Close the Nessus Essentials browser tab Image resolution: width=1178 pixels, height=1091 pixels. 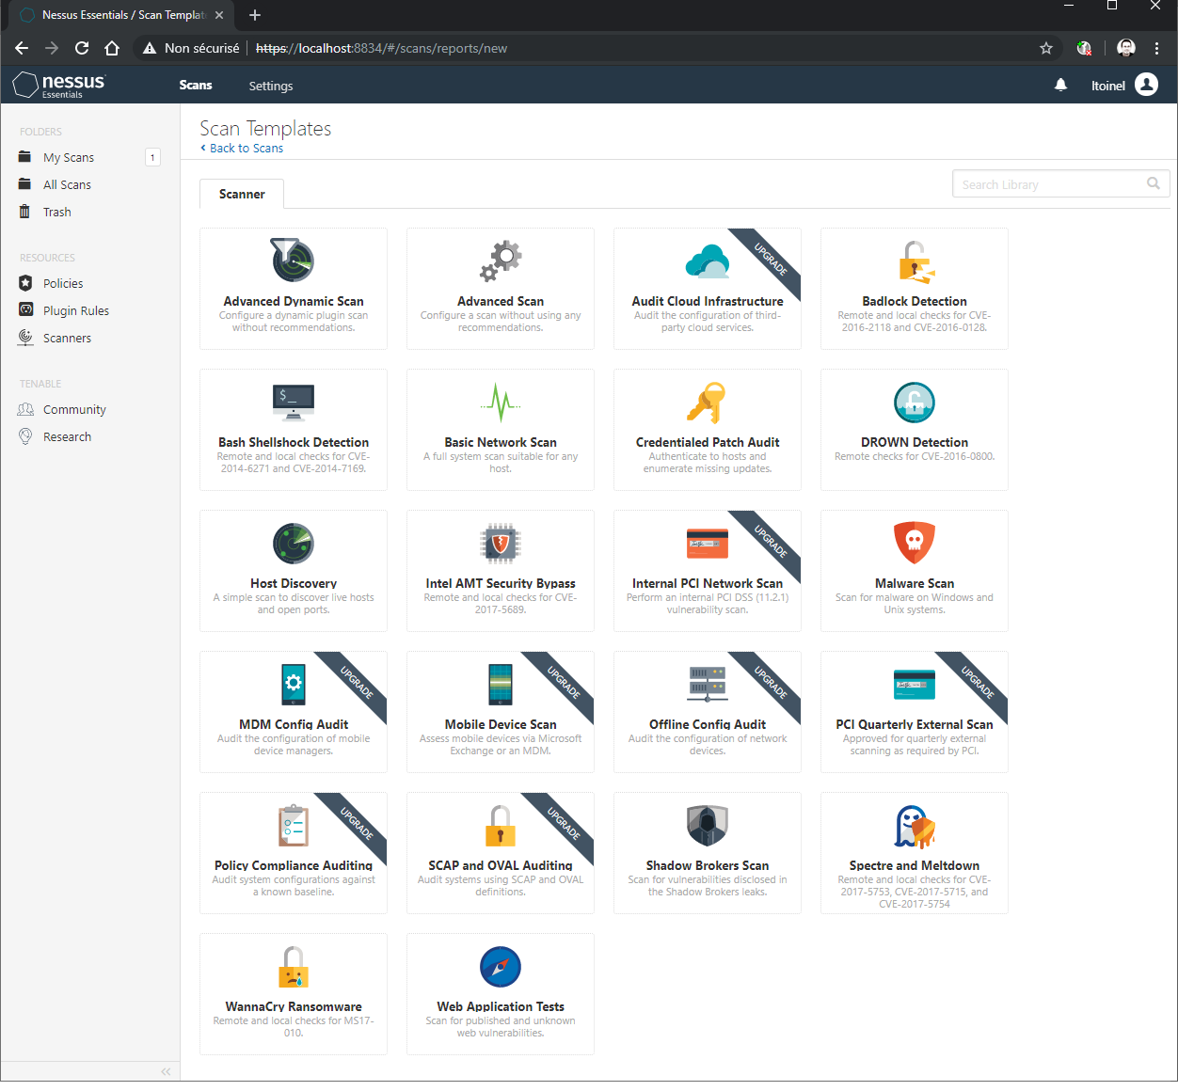click(219, 15)
